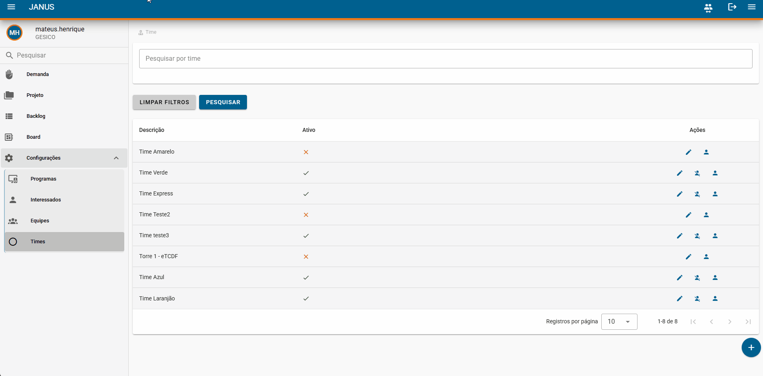The height and width of the screenshot is (376, 763).
Task: Click the logout icon in the top bar
Action: tap(732, 7)
